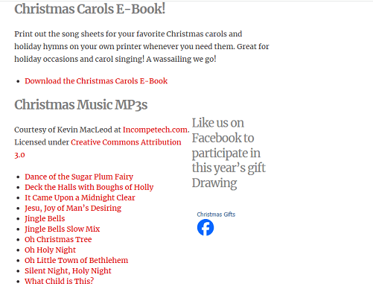373x298 pixels.
Task: Download the Christmas Carols E-Book
Action: coord(96,81)
